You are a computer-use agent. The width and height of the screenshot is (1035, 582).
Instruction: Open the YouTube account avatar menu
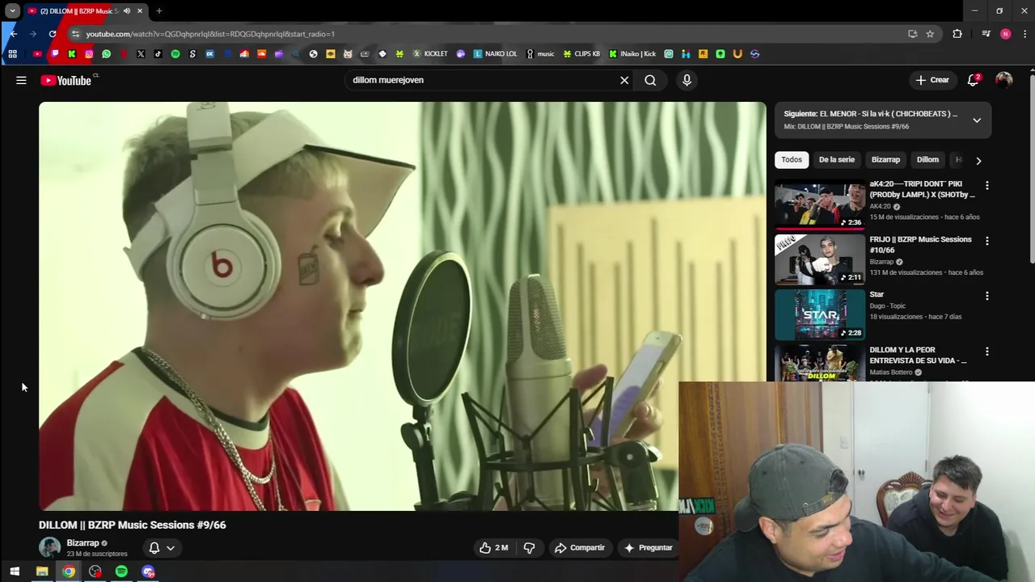1003,80
